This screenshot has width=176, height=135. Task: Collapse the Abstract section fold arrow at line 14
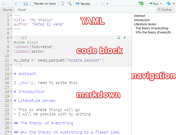coord(11,74)
